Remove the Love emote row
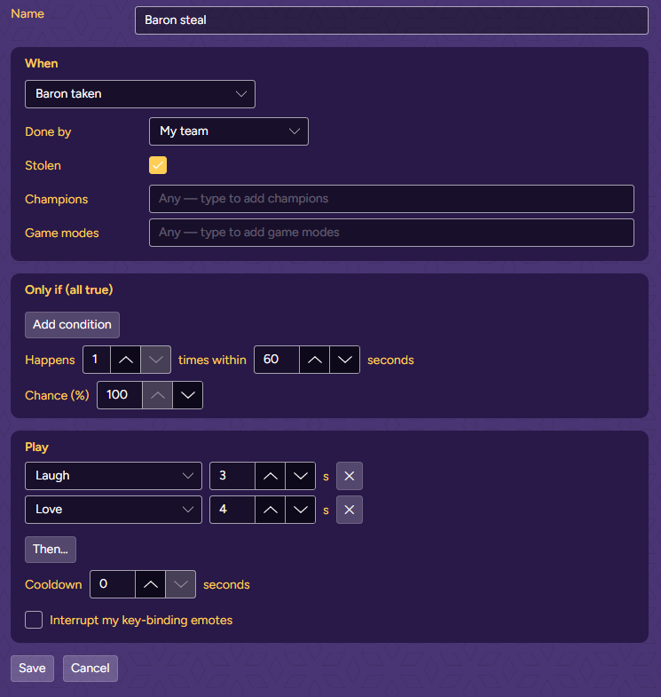This screenshot has width=661, height=697. point(350,510)
